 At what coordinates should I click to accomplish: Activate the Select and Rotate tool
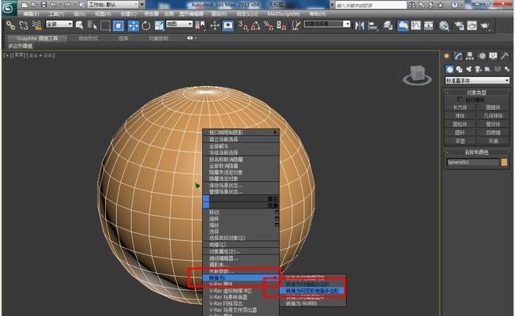[146, 25]
